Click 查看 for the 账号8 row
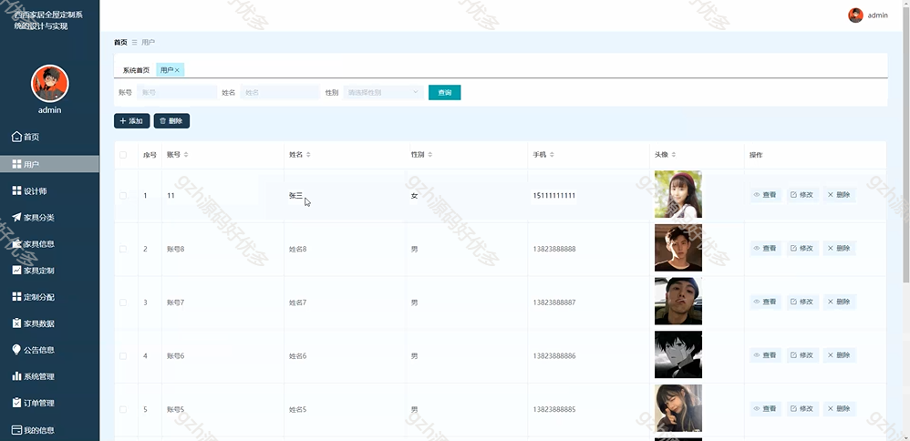This screenshot has width=910, height=441. pyautogui.click(x=766, y=249)
